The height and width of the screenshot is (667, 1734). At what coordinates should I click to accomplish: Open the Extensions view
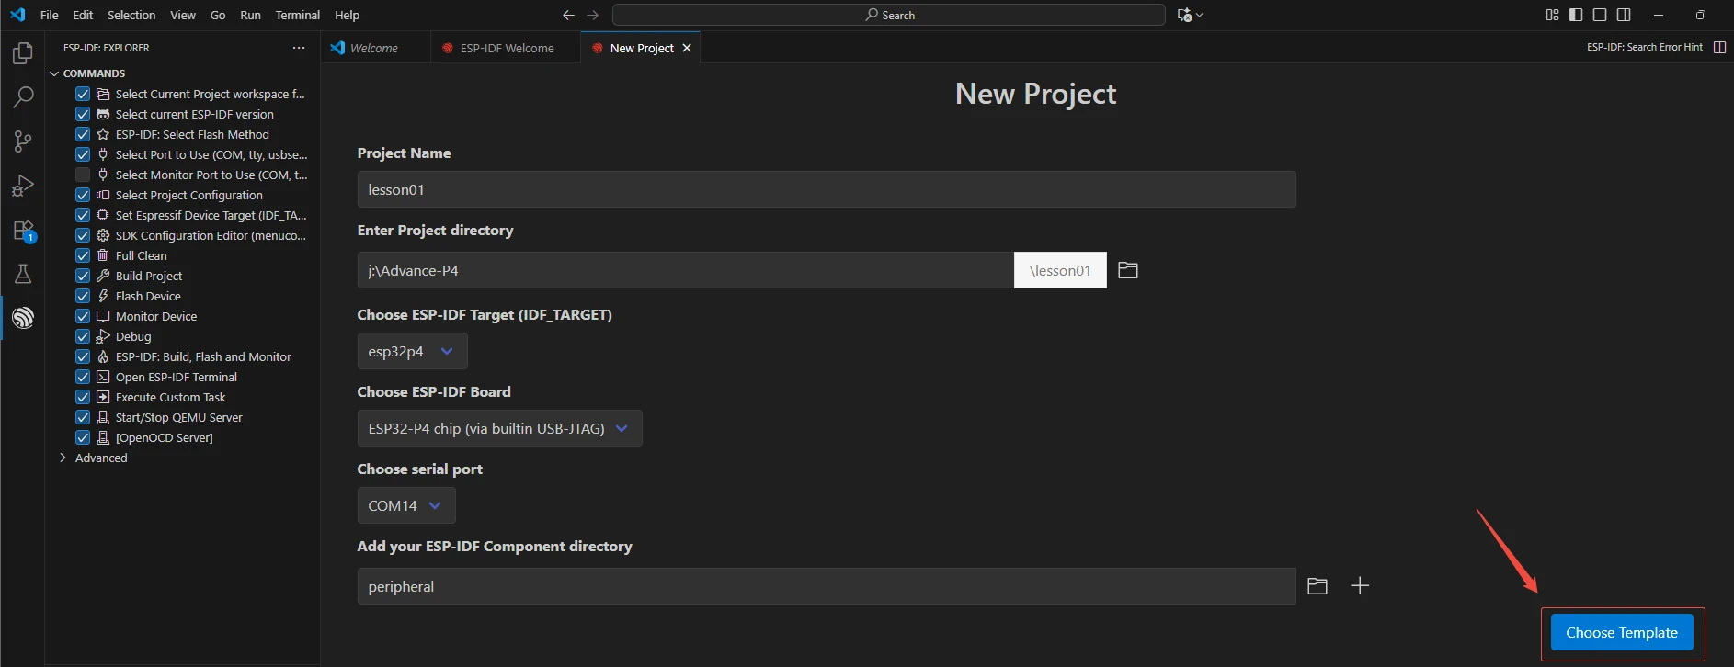click(23, 230)
